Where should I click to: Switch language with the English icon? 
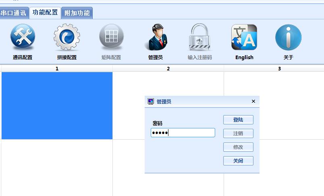pyautogui.click(x=244, y=38)
